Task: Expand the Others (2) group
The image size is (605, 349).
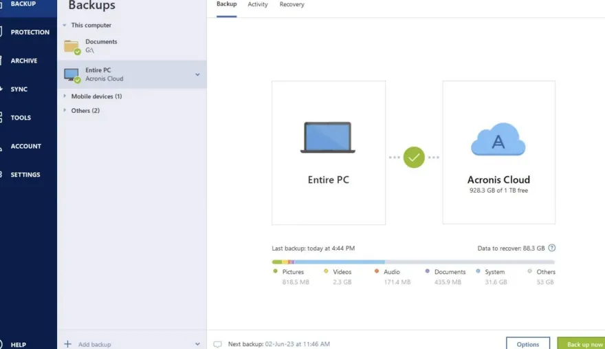Action: 65,110
